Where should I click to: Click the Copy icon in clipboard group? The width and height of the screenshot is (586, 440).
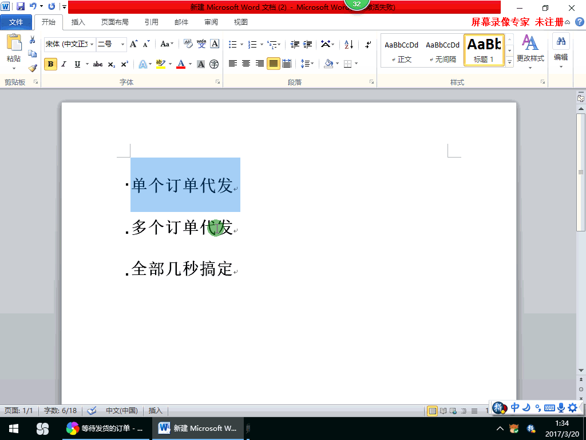pos(33,54)
